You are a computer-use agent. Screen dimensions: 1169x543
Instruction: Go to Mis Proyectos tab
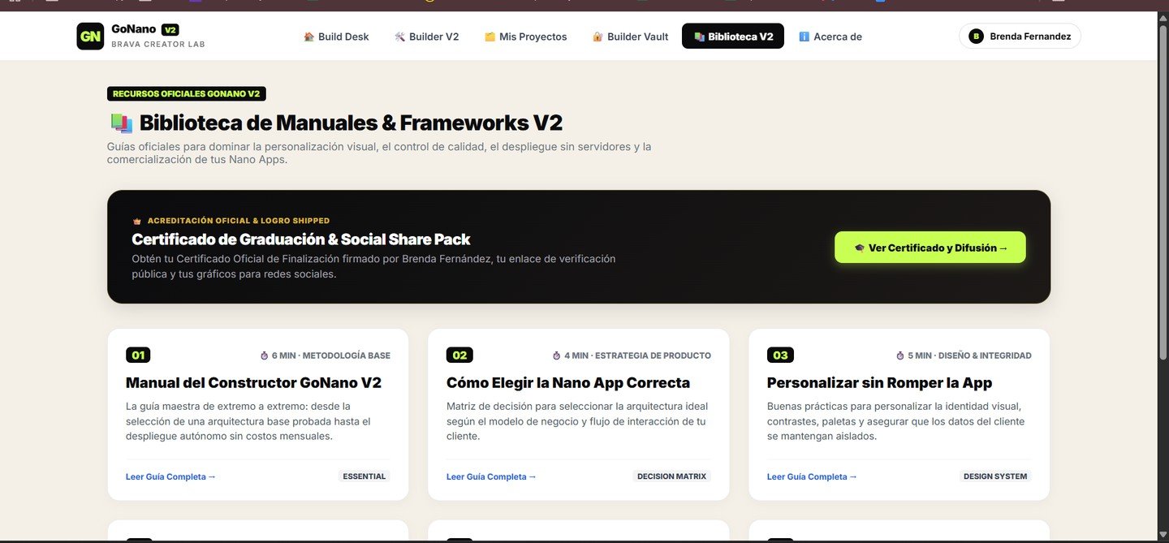pyautogui.click(x=526, y=37)
